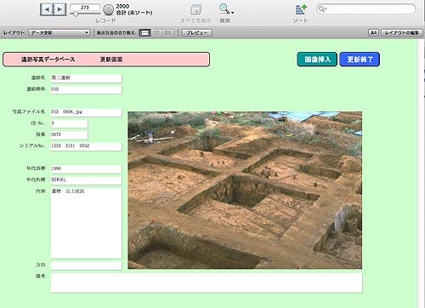Image resolution: width=425 pixels, height=308 pixels.
Task: Click the quick find magnifier icon
Action: tap(322, 9)
